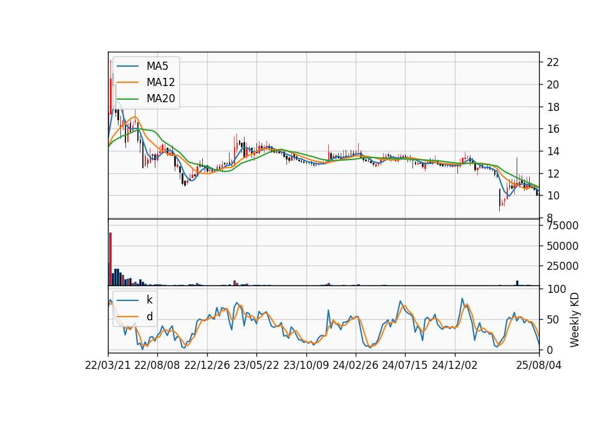Click the price axis value 20
The width and height of the screenshot is (599, 430).
click(x=553, y=85)
